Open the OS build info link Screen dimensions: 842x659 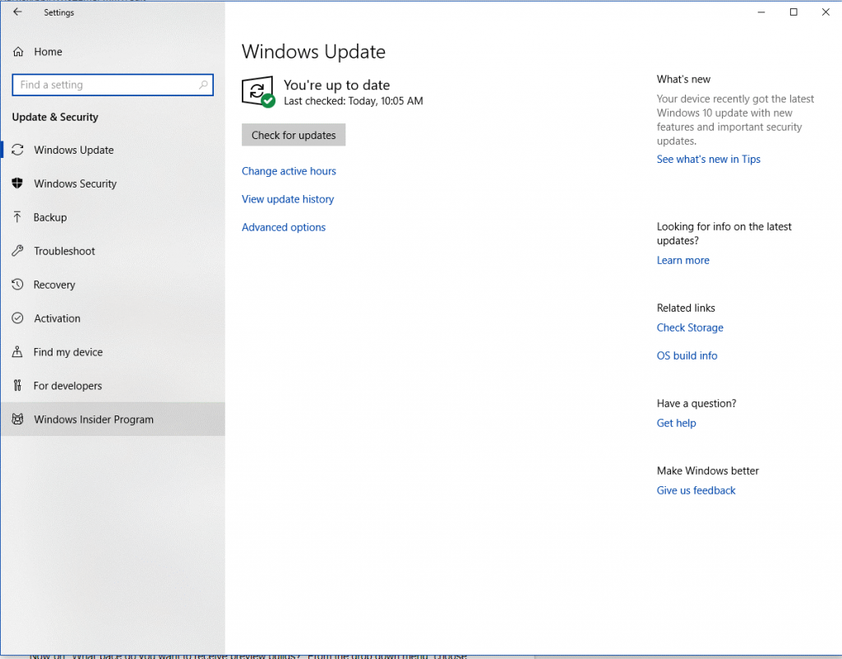[687, 355]
